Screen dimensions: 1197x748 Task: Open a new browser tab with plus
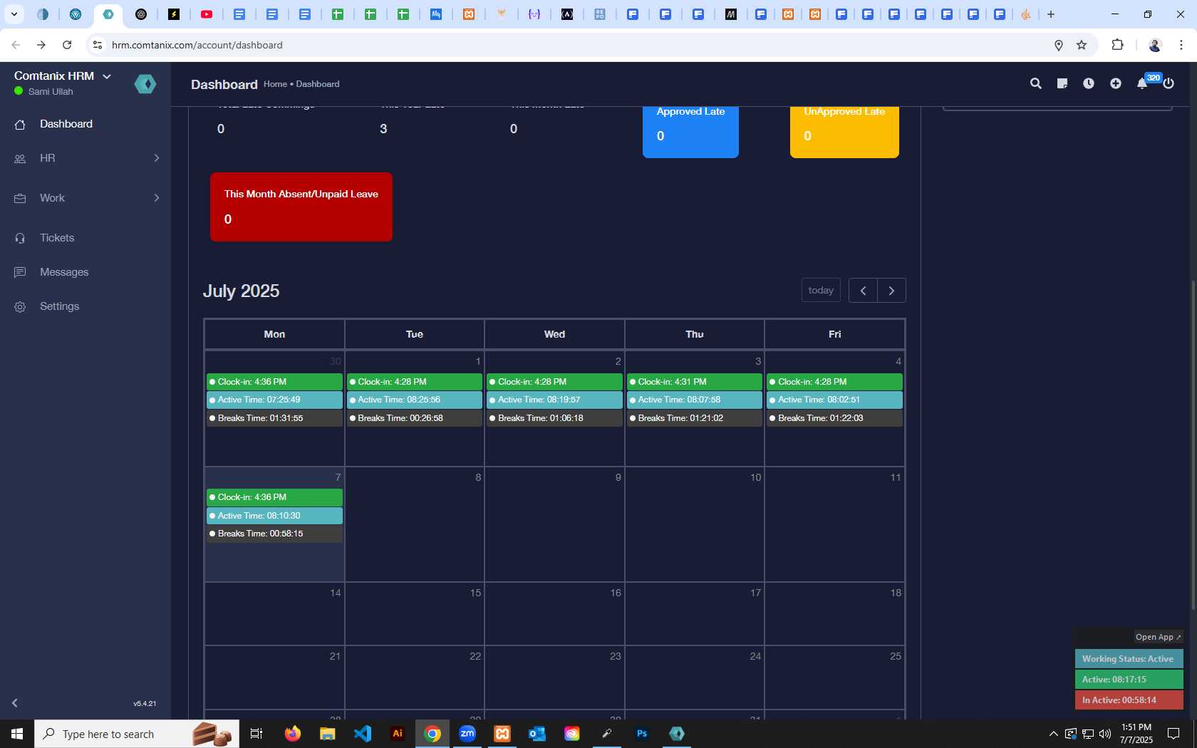[x=1051, y=14]
